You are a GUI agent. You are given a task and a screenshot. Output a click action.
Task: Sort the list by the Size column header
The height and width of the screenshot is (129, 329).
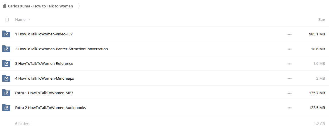click(x=322, y=19)
